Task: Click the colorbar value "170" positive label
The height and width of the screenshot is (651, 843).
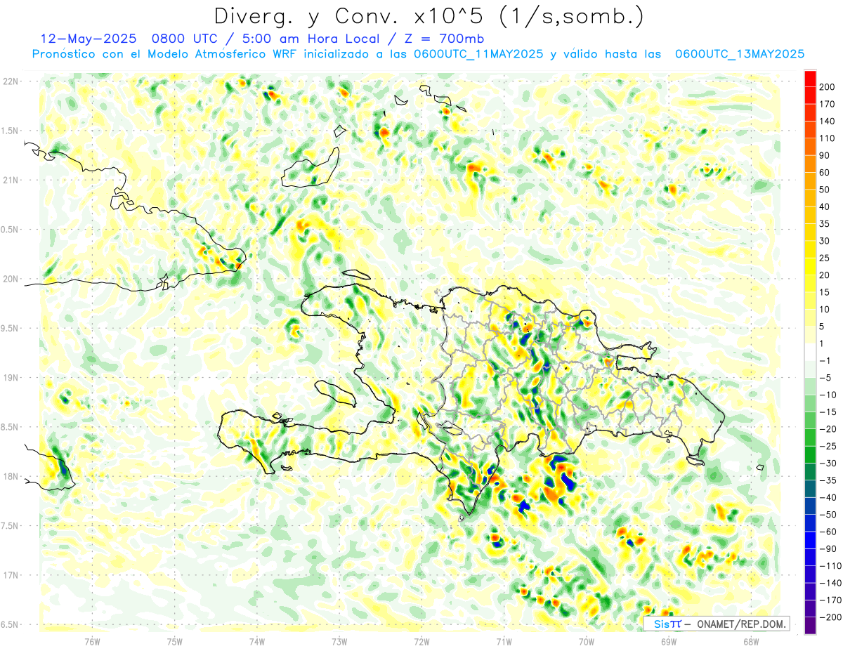Action: [x=827, y=104]
